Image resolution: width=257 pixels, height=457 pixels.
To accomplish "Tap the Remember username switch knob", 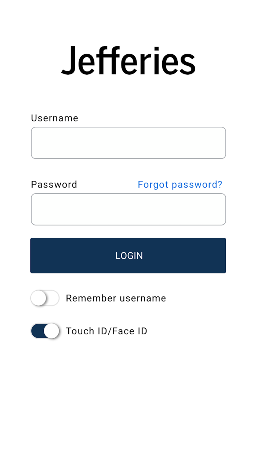I will tap(38, 298).
